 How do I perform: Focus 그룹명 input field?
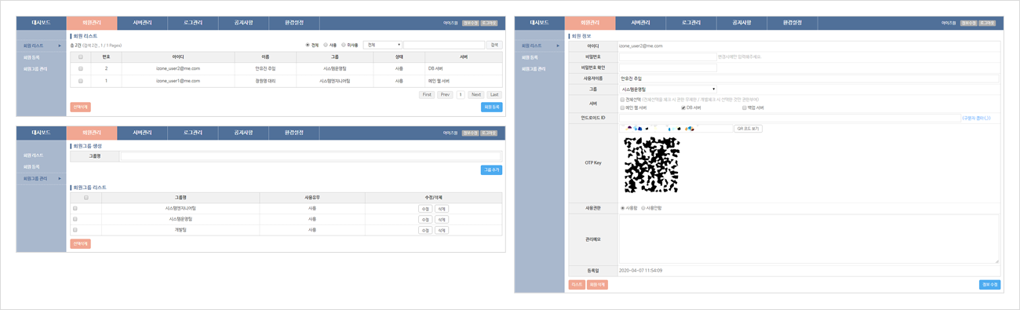(311, 156)
